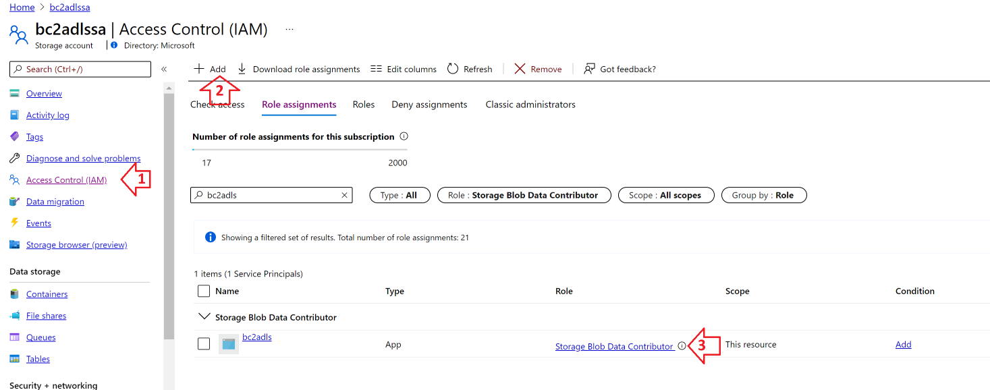This screenshot has height=390, width=990.
Task: Click the Remove X icon
Action: pos(520,69)
